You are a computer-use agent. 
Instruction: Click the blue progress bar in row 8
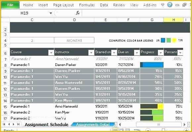point(152,65)
